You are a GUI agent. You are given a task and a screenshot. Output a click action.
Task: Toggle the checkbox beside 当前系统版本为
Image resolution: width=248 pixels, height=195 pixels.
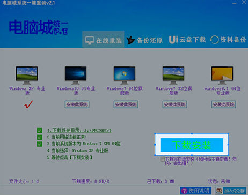pyautogui.click(x=40, y=144)
